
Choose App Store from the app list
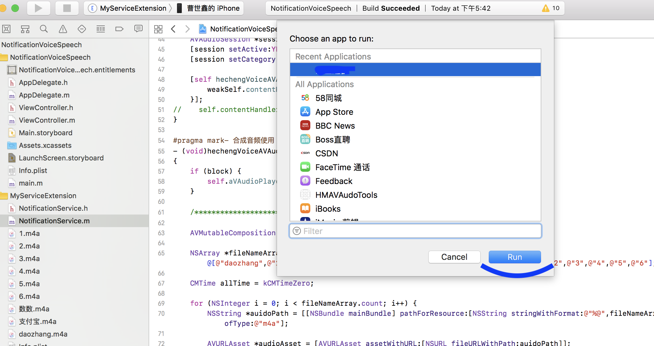[415, 112]
